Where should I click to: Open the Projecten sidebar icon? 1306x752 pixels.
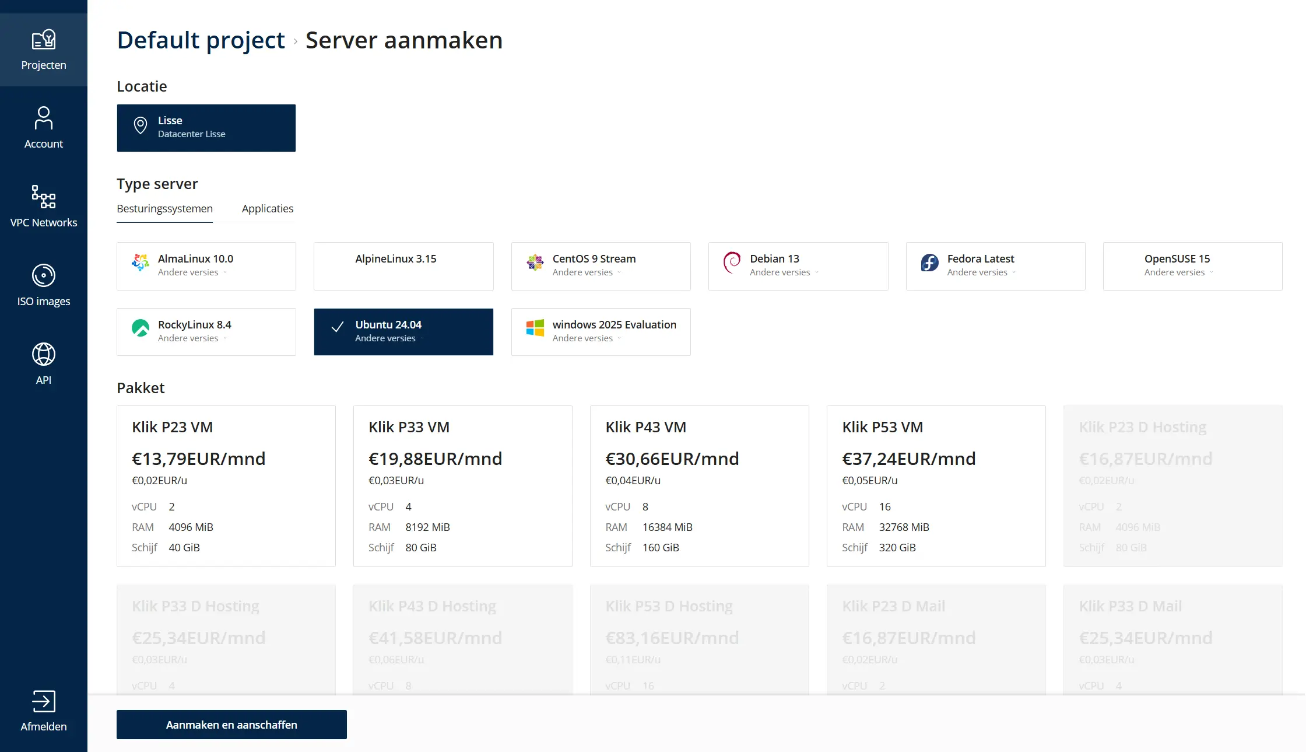[x=44, y=40]
